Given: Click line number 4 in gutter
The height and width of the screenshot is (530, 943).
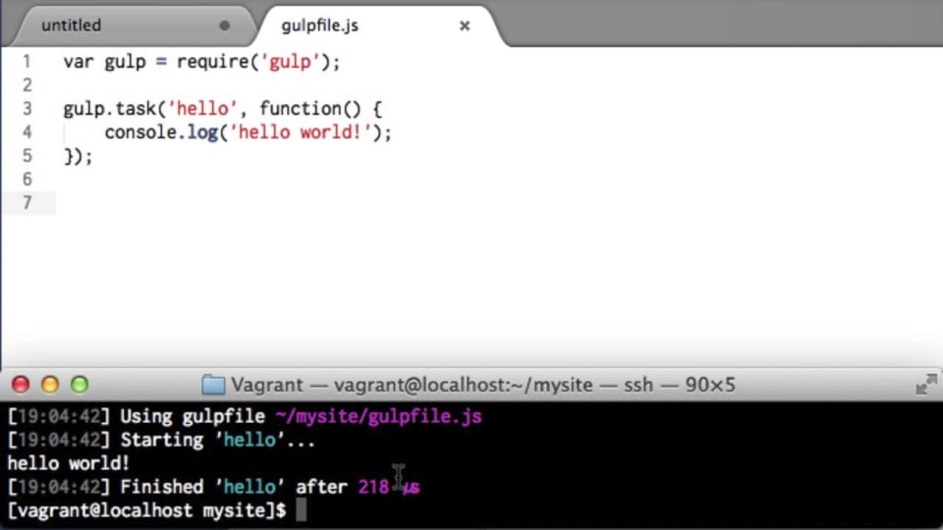Looking at the screenshot, I should coord(27,132).
